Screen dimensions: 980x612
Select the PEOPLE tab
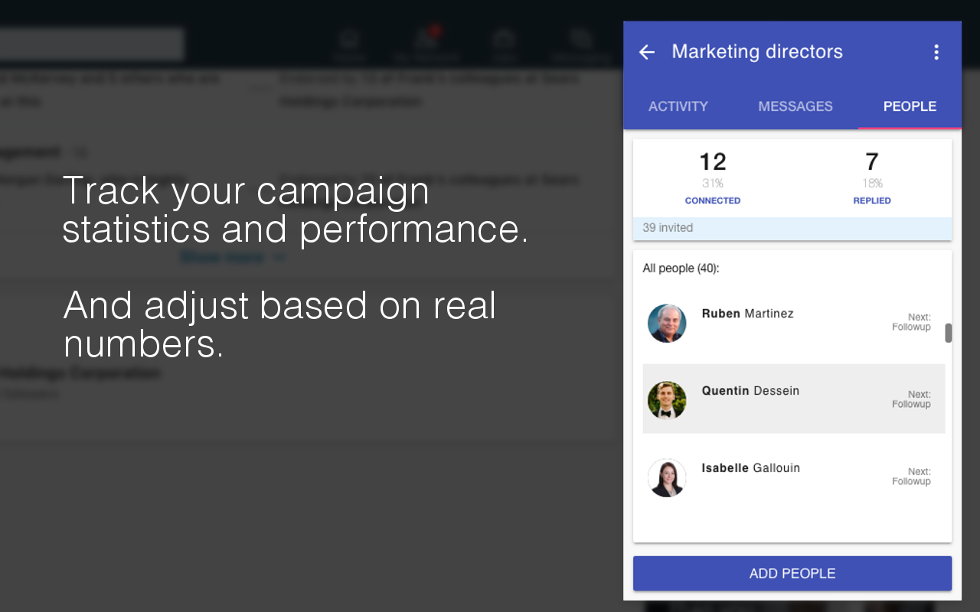coord(910,106)
